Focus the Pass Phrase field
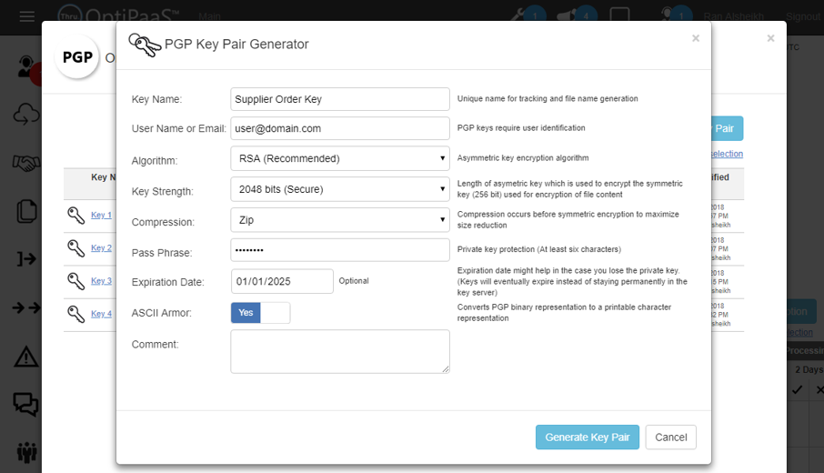The height and width of the screenshot is (473, 824). click(x=339, y=250)
